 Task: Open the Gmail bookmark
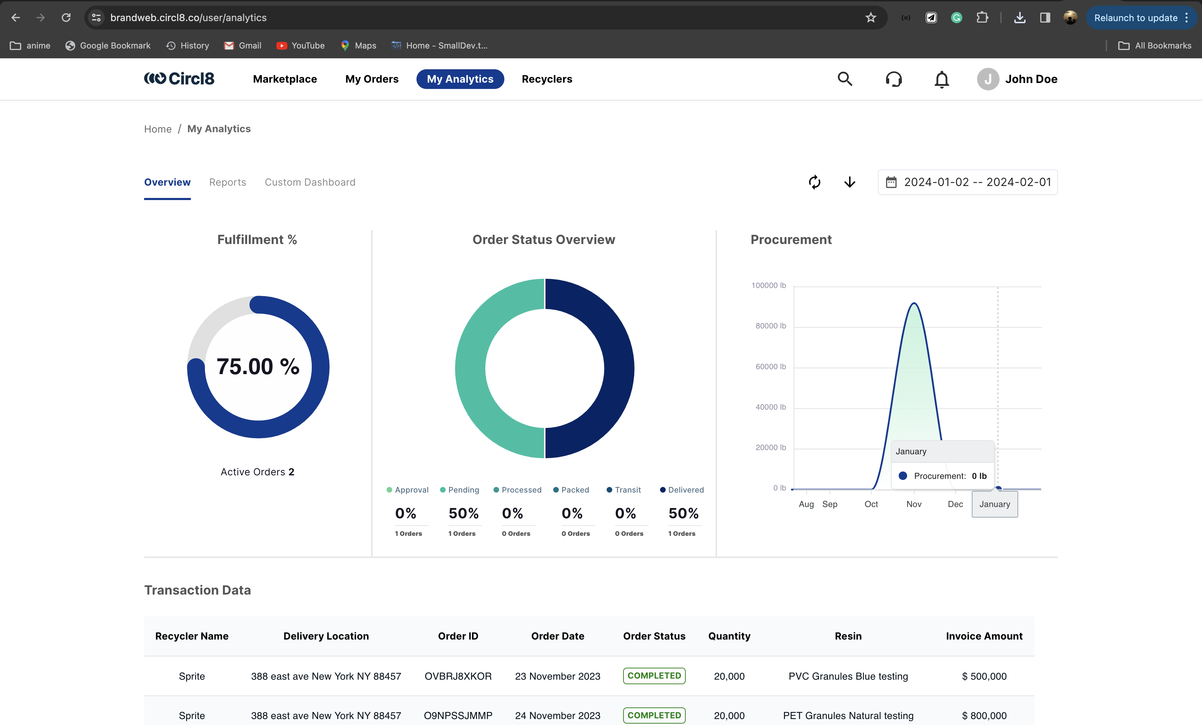pos(243,45)
